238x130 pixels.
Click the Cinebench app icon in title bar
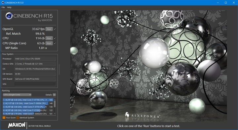[3, 3]
